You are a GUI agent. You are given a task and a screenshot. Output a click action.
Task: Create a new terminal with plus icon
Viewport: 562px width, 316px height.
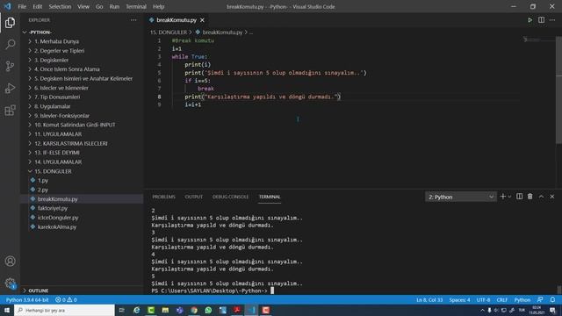(x=502, y=197)
